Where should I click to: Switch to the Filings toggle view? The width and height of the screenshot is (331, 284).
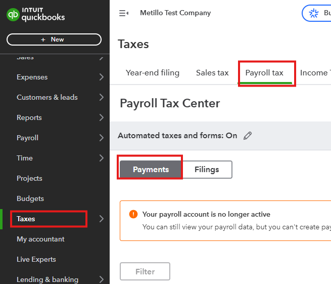(207, 170)
